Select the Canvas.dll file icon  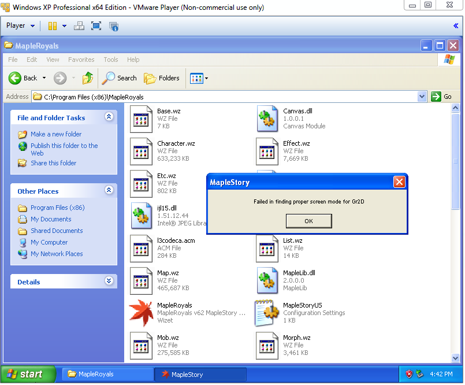[x=267, y=119]
